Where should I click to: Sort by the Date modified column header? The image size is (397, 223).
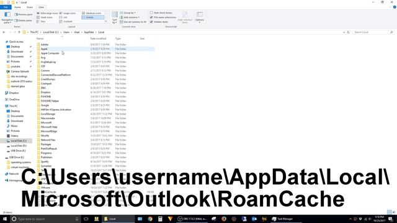98,38
